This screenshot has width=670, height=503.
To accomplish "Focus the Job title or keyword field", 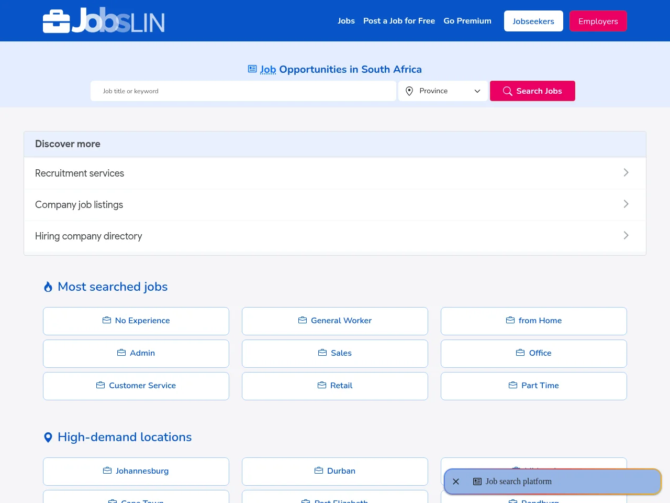I will coord(243,91).
